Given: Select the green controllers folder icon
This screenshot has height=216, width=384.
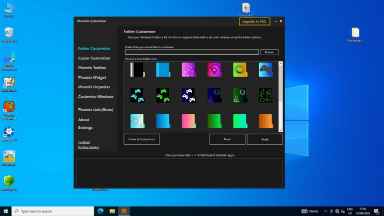Looking at the screenshot, I should tap(163, 96).
